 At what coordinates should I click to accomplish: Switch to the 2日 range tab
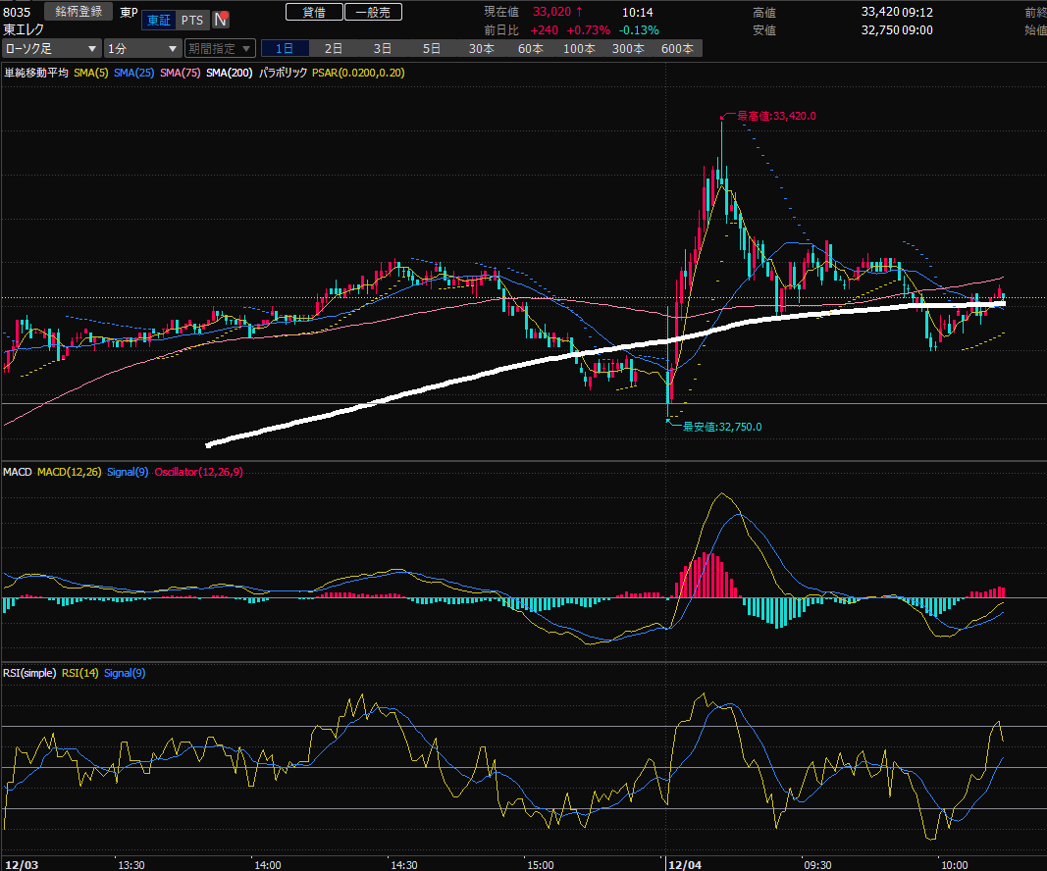[334, 48]
